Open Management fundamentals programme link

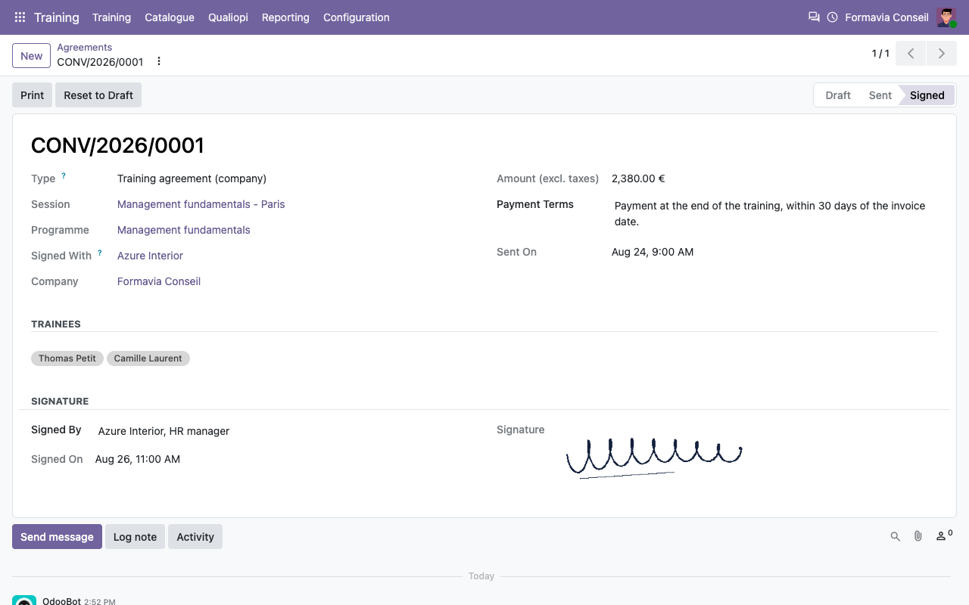click(184, 230)
